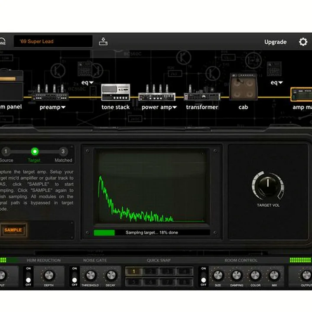This screenshot has width=312, height=312.
Task: Toggle Room Control on/off switch
Action: click(x=203, y=276)
